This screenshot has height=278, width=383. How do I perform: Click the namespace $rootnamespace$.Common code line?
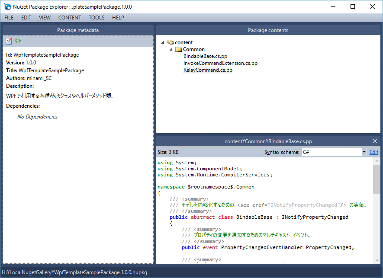click(x=206, y=187)
